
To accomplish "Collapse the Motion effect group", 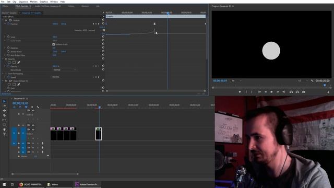I will pos(3,20).
